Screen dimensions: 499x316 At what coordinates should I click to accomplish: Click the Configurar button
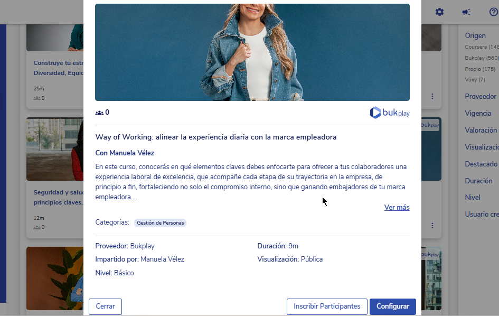(393, 306)
